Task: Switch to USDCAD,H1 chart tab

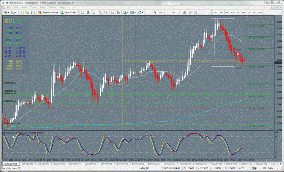Action: coord(59,164)
